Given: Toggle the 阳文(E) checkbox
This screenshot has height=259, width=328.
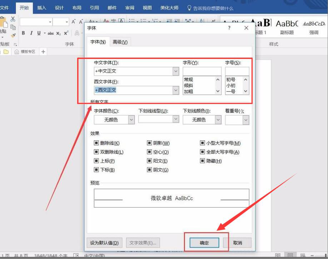Looking at the screenshot, I should click(149, 161).
